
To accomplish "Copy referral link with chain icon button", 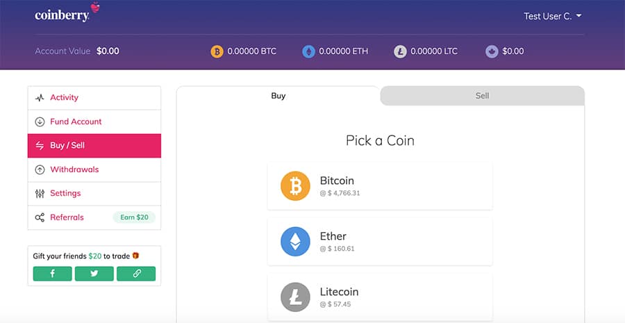I will click(x=136, y=274).
